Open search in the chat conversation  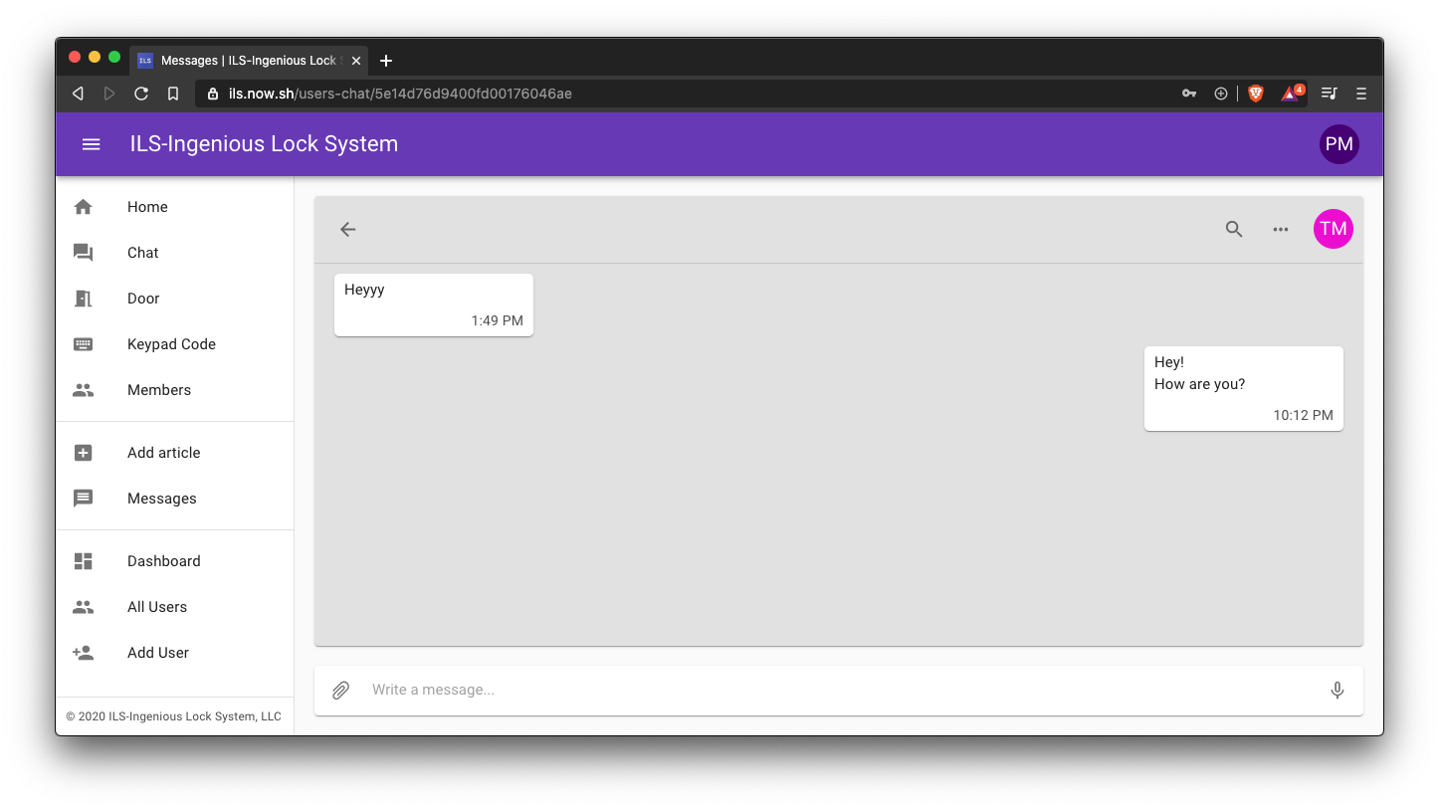point(1234,229)
